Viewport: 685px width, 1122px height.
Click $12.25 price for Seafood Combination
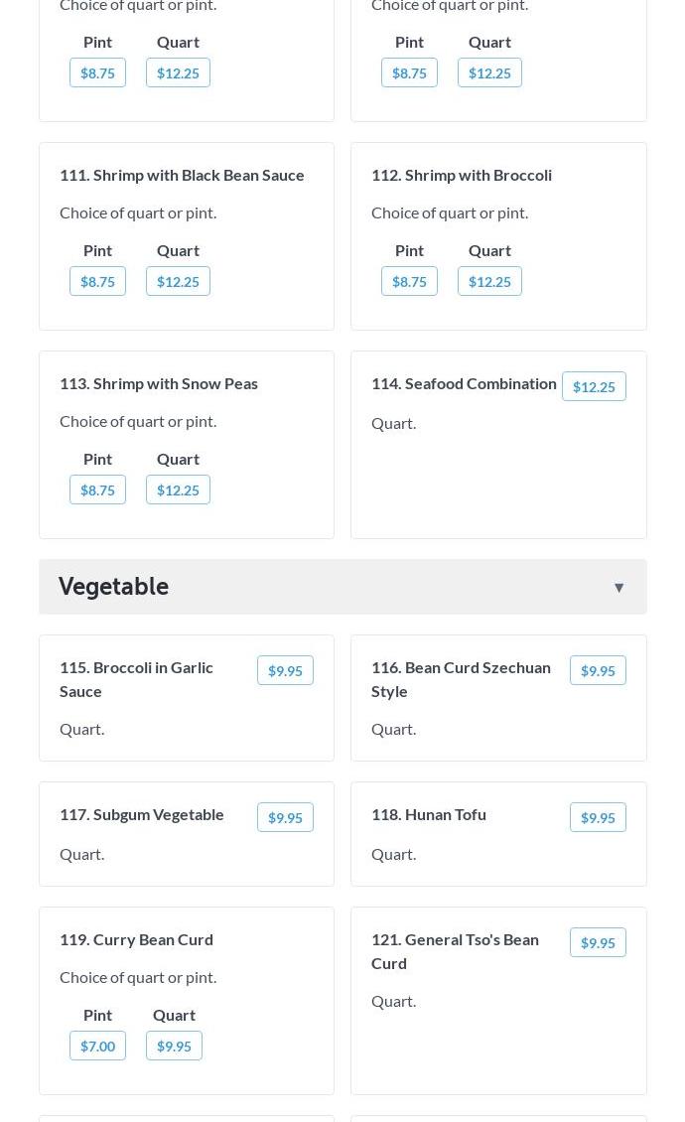tap(594, 387)
